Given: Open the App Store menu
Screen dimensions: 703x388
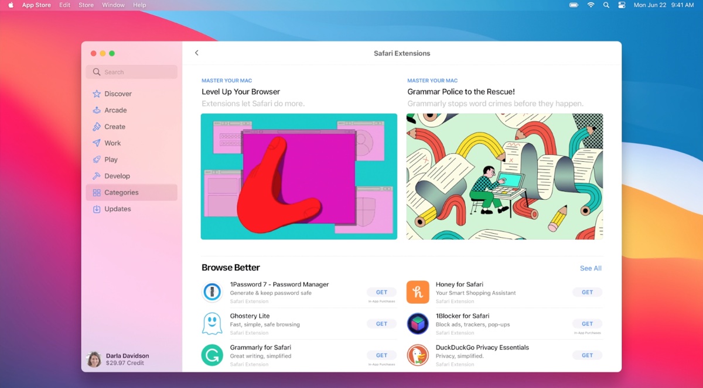Looking at the screenshot, I should [36, 5].
